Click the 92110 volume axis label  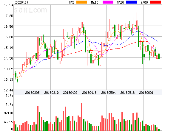coord(9,113)
